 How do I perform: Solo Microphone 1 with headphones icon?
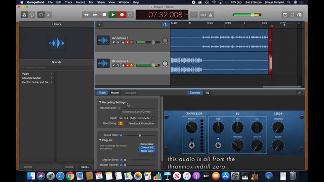click(x=118, y=42)
